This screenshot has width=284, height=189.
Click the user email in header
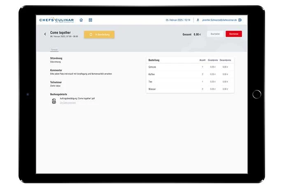[x=219, y=20]
